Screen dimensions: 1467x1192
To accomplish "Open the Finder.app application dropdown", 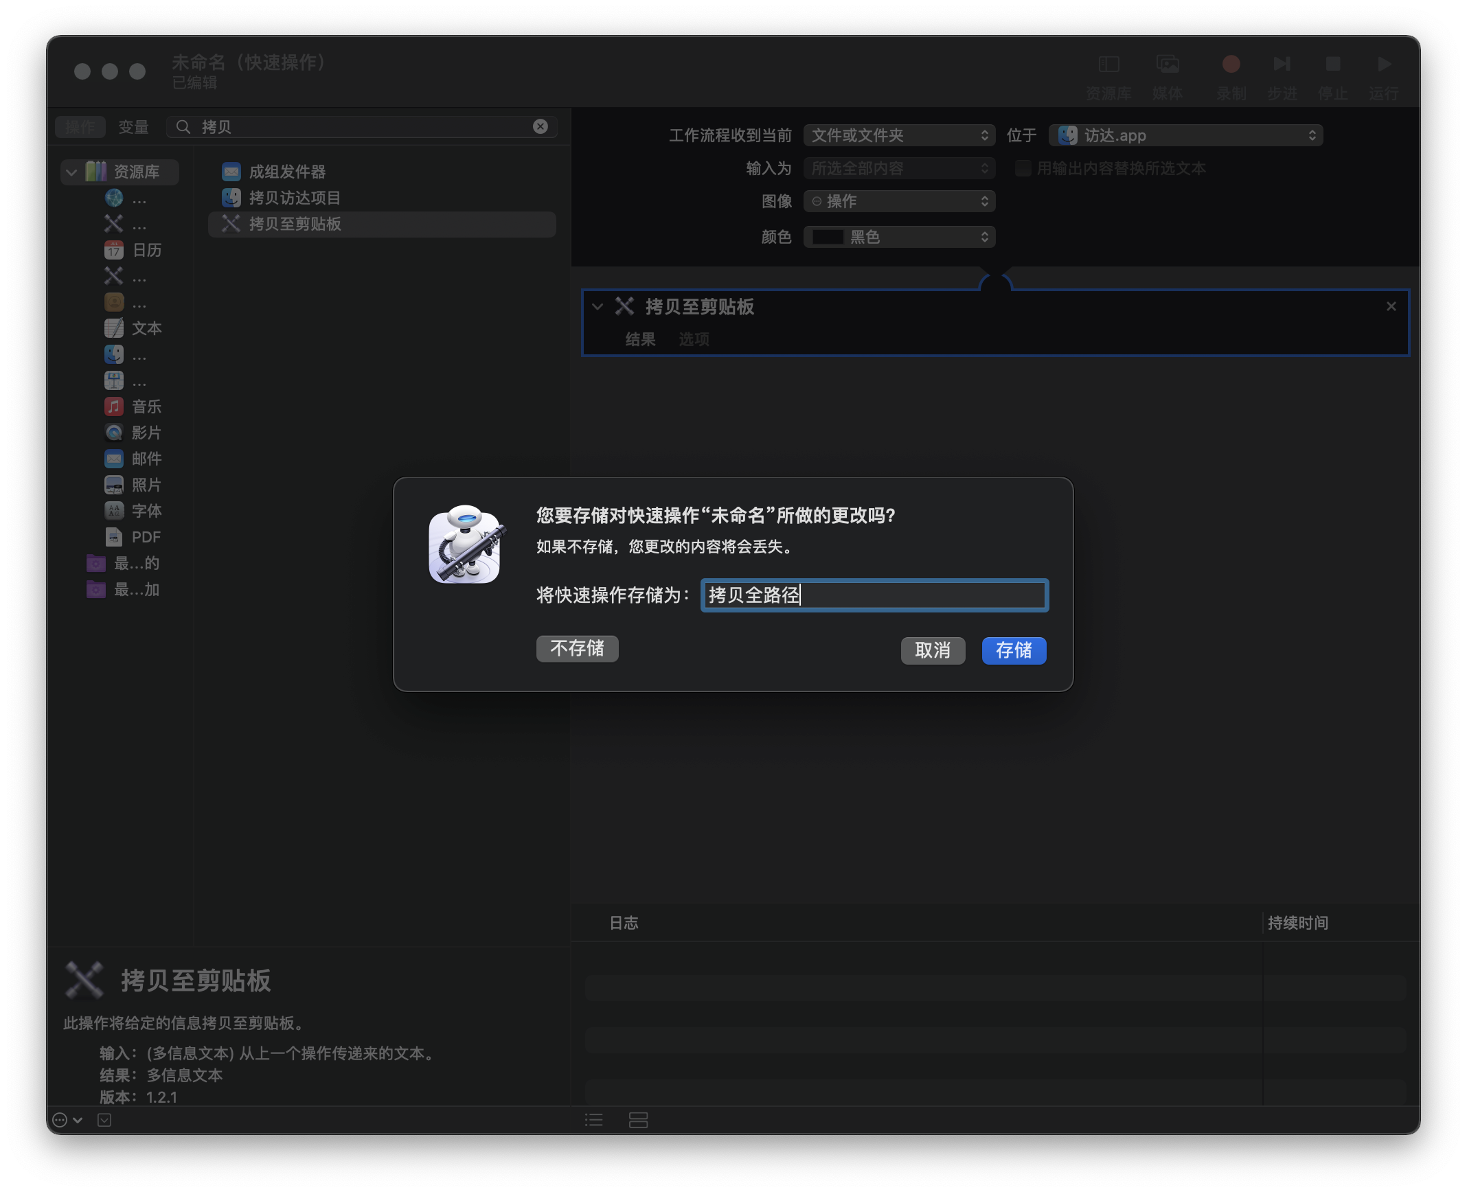I will pos(1185,135).
